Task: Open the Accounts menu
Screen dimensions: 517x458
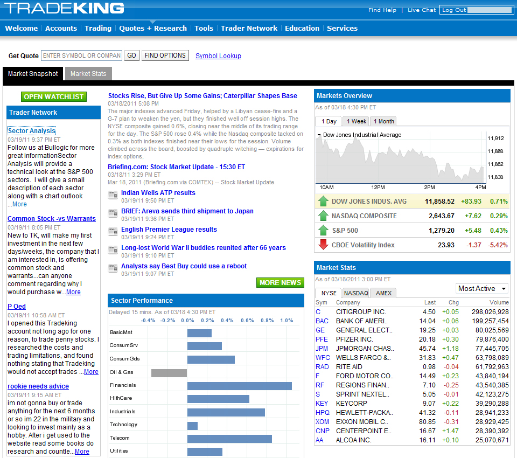Action: [61, 29]
